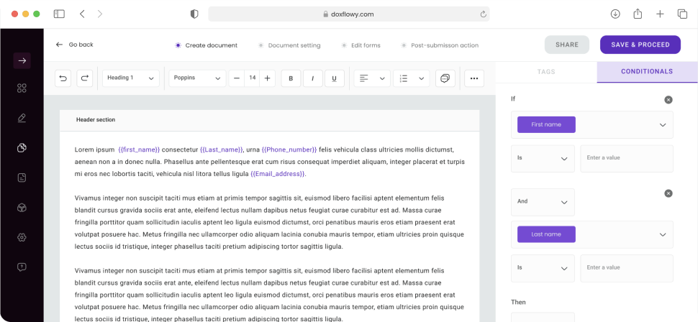Screen dimensions: 698x322
Task: Open the text alignment dropdown
Action: tap(372, 78)
